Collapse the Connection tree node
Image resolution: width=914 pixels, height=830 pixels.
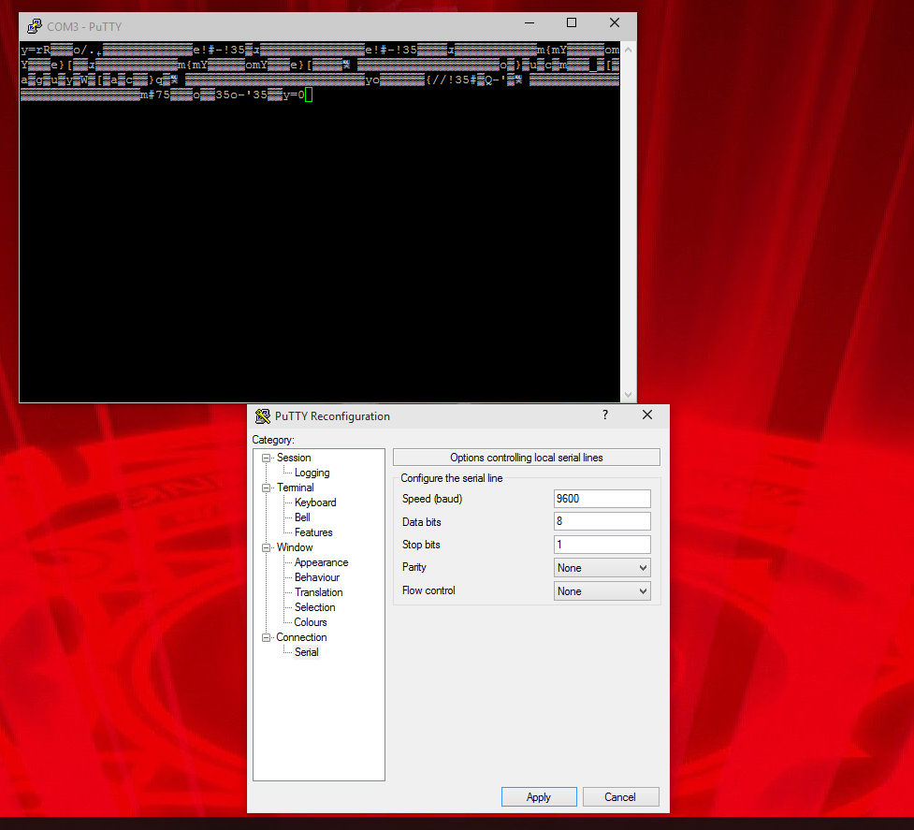point(267,637)
